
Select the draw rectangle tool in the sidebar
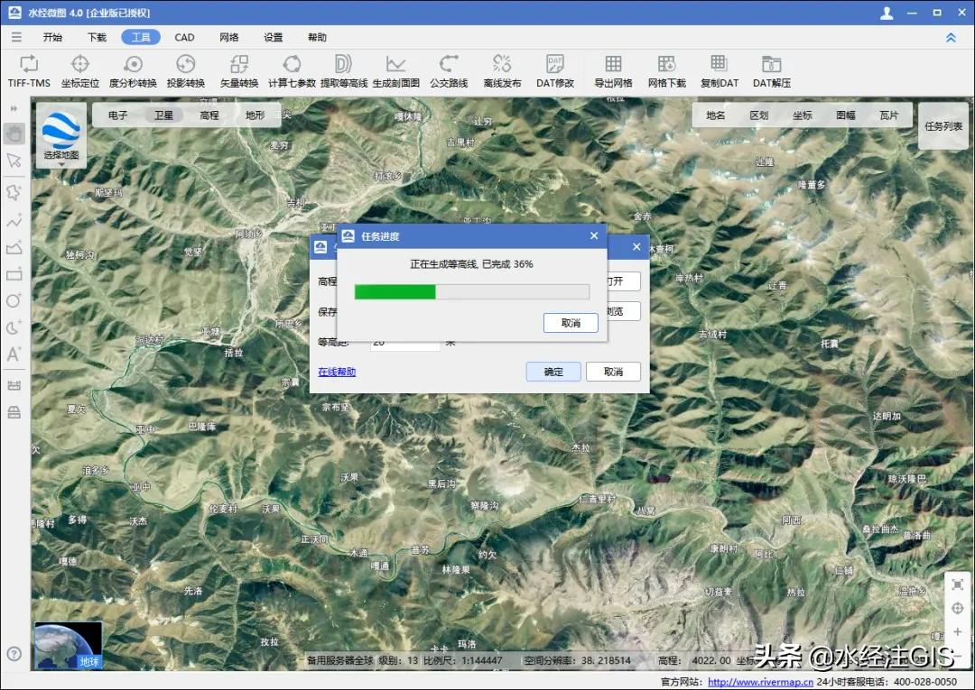14,274
